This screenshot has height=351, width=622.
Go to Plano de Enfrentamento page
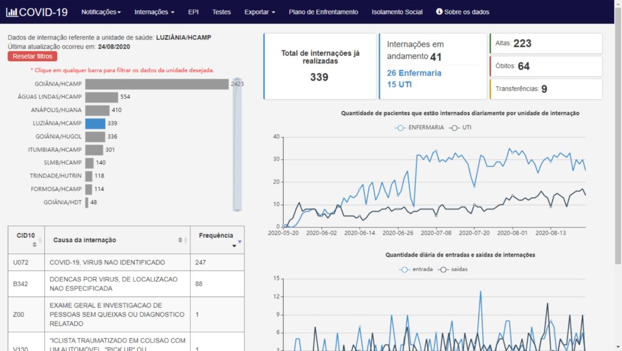point(323,12)
